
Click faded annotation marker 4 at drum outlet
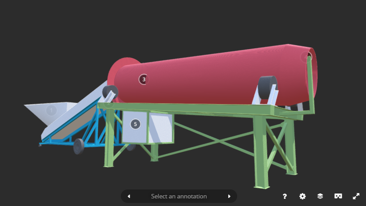pos(306,57)
